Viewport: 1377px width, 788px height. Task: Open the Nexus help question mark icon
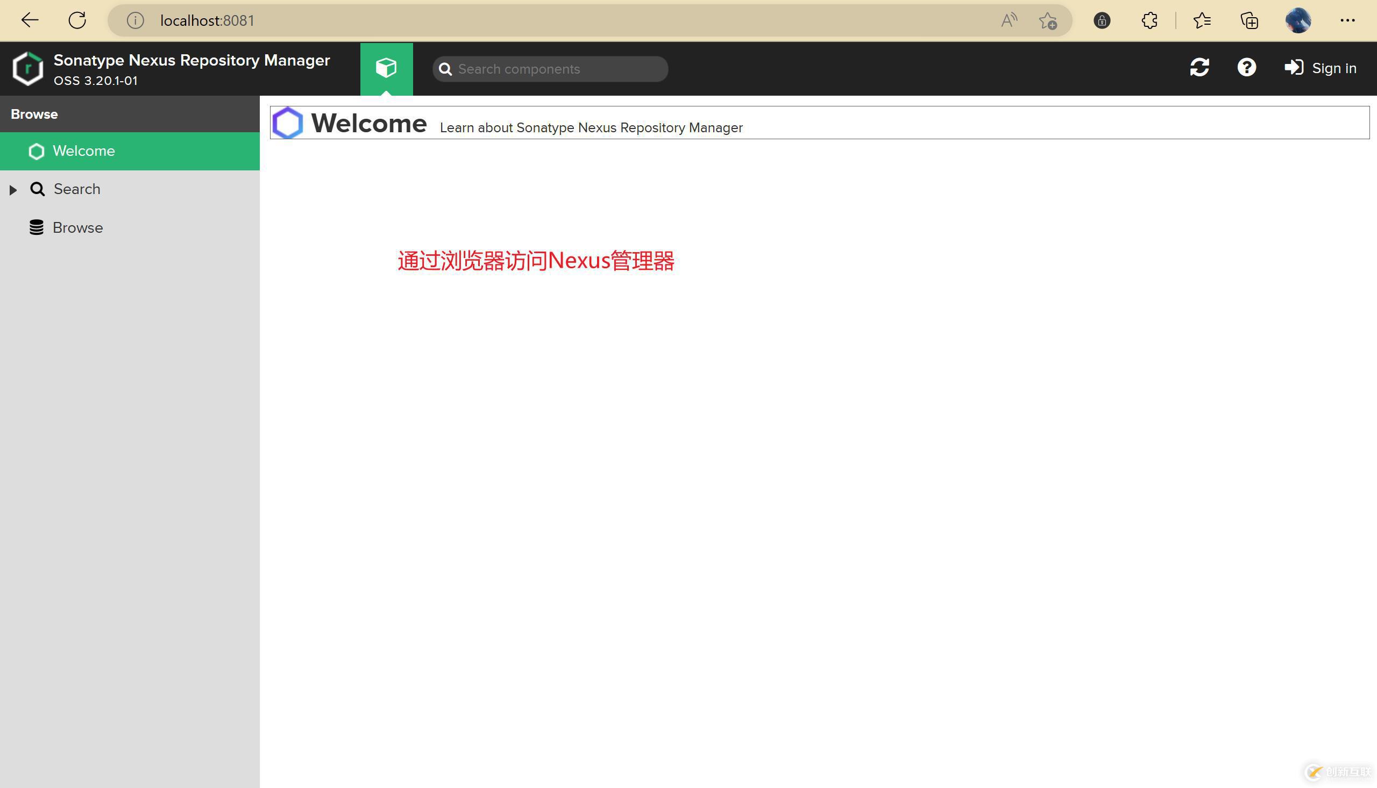click(x=1246, y=68)
